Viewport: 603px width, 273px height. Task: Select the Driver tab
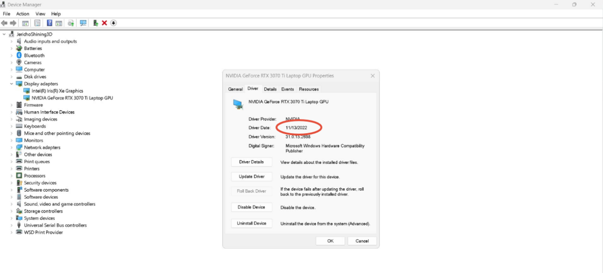point(253,88)
